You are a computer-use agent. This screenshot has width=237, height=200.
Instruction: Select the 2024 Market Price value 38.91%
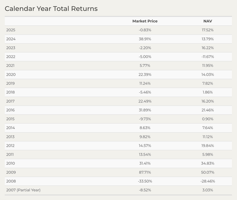(145, 39)
